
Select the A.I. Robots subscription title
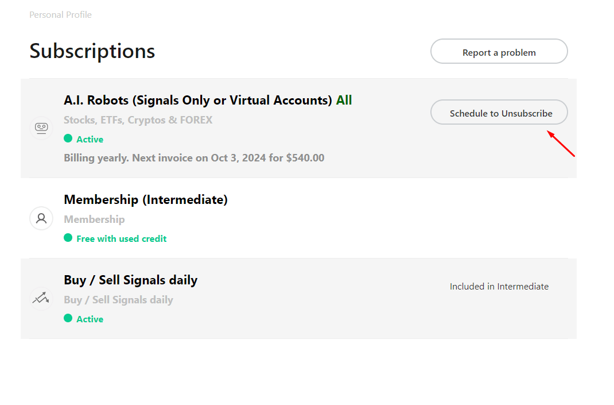pyautogui.click(x=198, y=101)
